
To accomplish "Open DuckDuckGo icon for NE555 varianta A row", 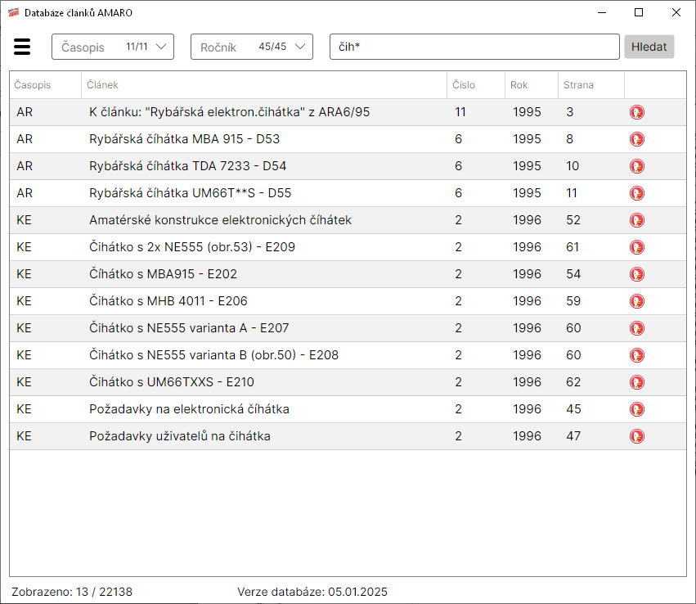I will tap(636, 328).
